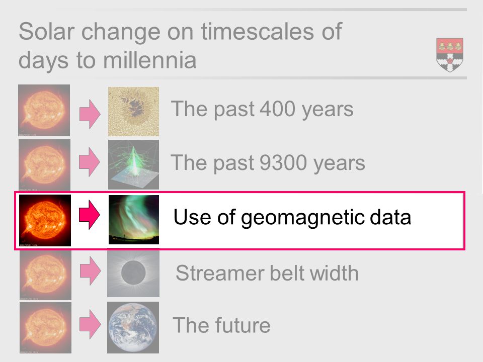Viewport: 483px width, 362px height.
Task: Click the bright highlighted sun image
Action: click(x=45, y=220)
